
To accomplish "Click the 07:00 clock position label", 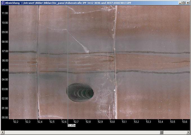I will click(5, 51).
